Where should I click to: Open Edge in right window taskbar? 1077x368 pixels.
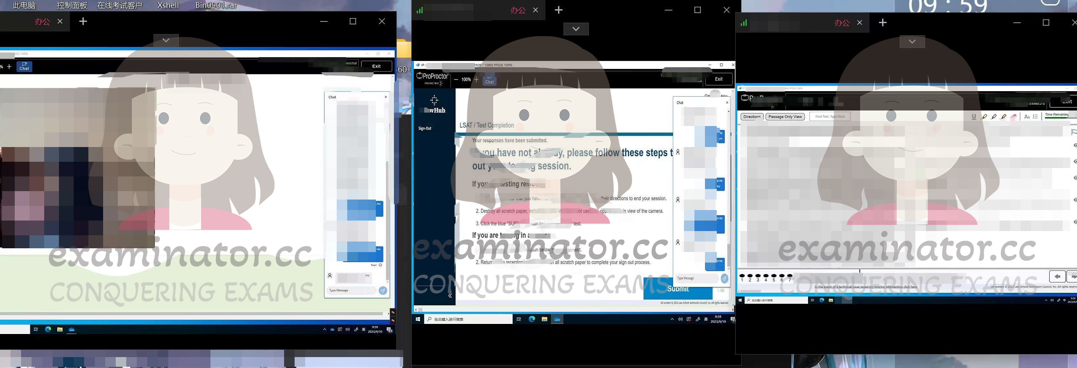[x=822, y=300]
